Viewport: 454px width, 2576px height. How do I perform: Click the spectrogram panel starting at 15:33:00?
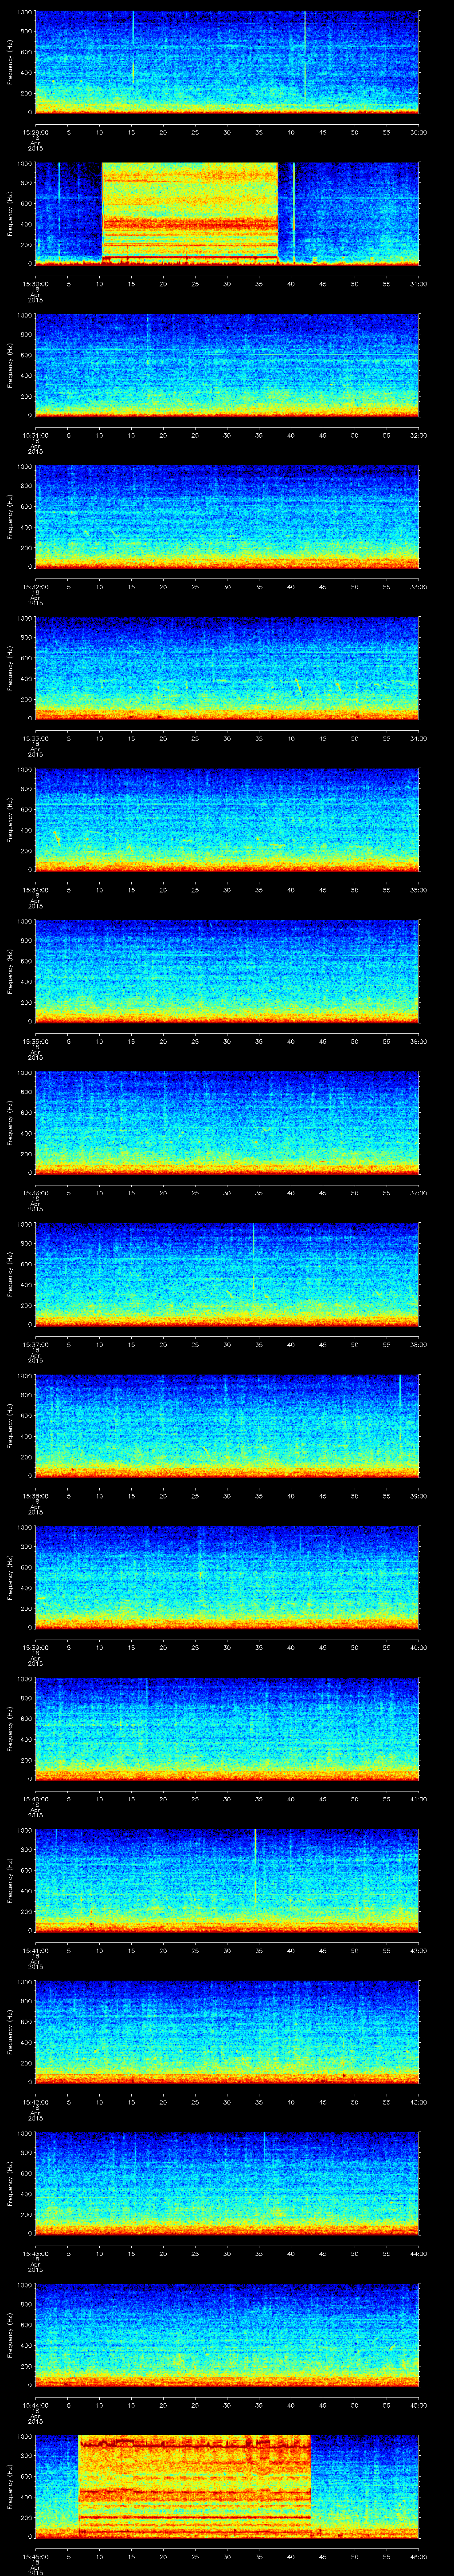[227, 668]
